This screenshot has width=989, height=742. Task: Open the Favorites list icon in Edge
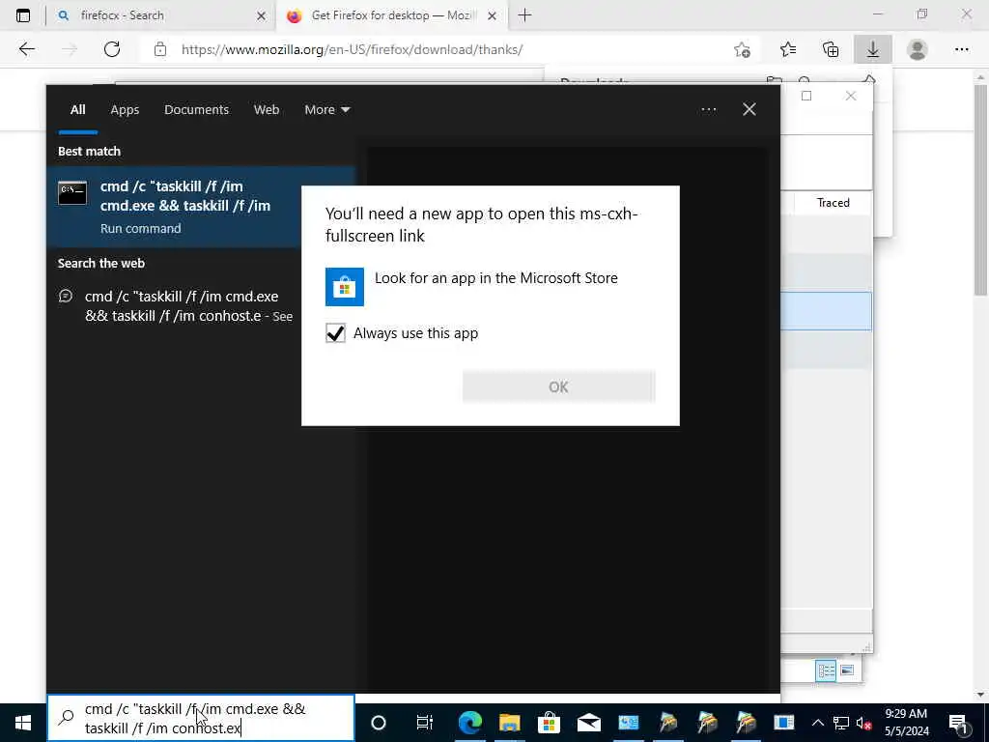click(x=788, y=49)
